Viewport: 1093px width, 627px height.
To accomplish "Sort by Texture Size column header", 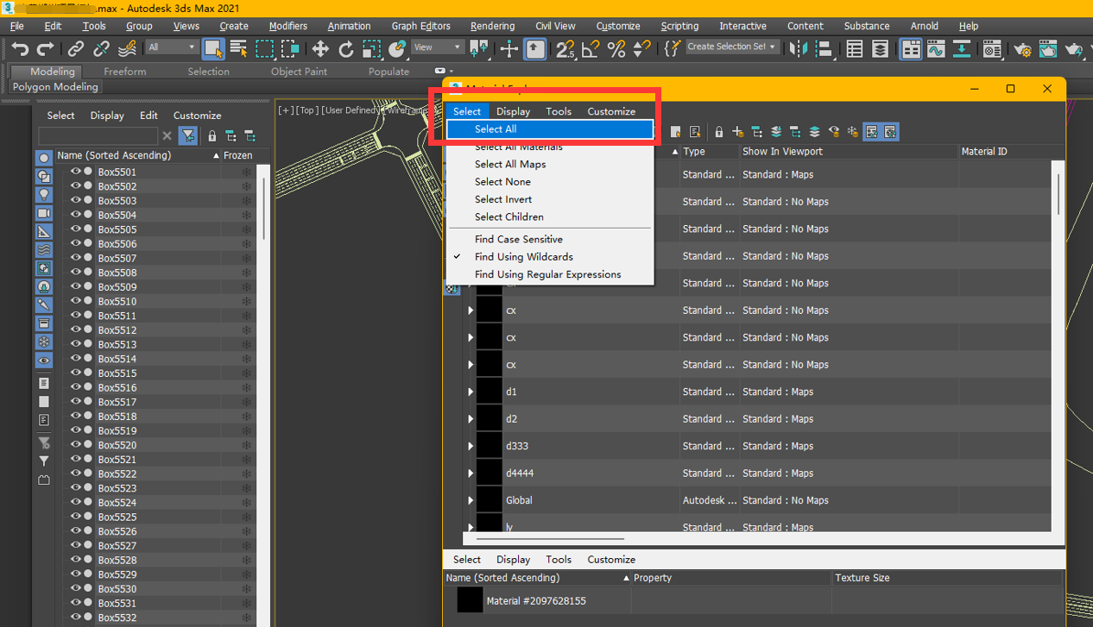I will (x=946, y=578).
